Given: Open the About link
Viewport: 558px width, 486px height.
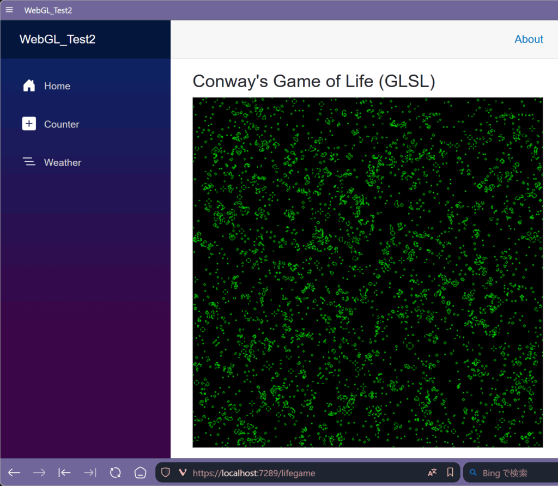Looking at the screenshot, I should point(529,39).
